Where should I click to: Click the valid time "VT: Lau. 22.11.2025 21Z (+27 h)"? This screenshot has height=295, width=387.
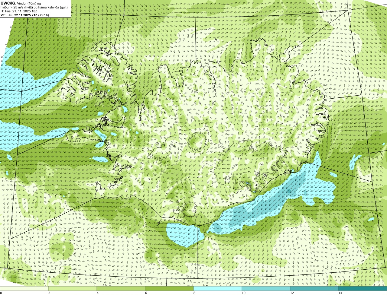pyautogui.click(x=25, y=15)
